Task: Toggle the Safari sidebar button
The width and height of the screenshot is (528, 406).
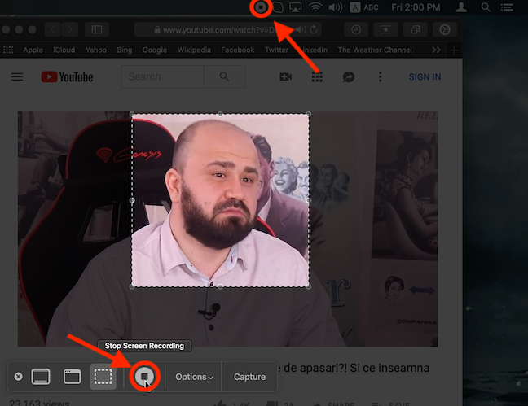Action: pyautogui.click(x=97, y=30)
